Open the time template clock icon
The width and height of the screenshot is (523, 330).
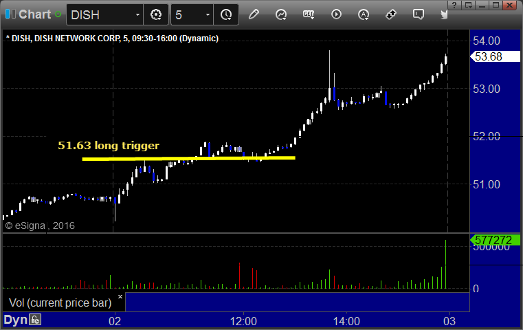(x=226, y=14)
